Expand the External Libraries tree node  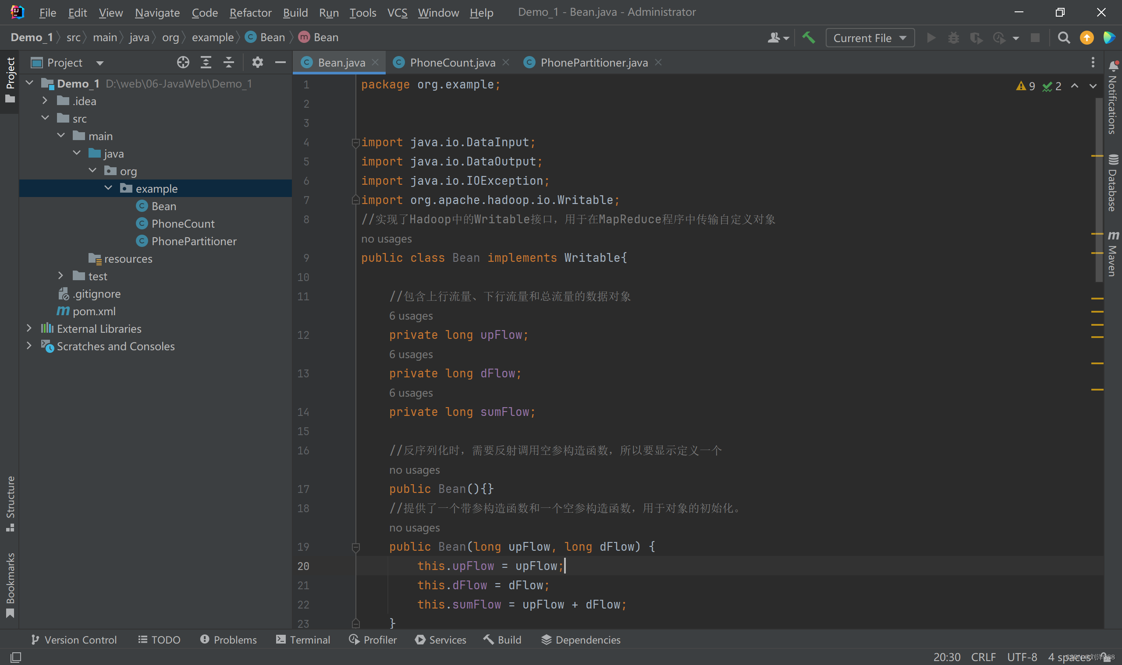(28, 328)
